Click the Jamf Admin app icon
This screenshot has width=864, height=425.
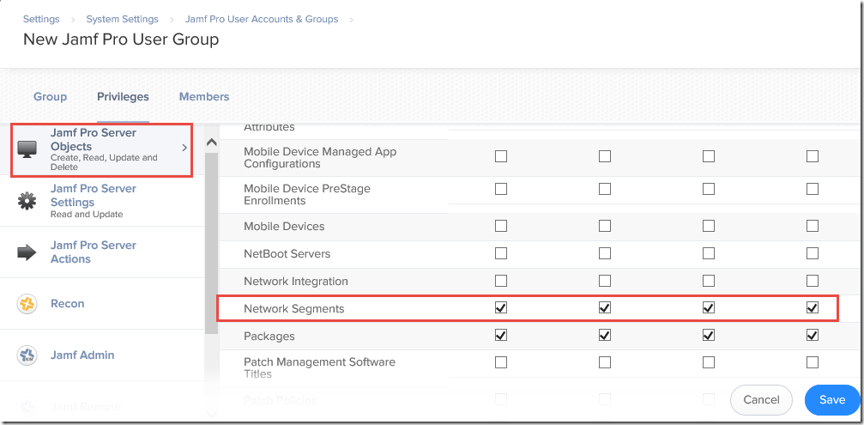click(x=27, y=355)
